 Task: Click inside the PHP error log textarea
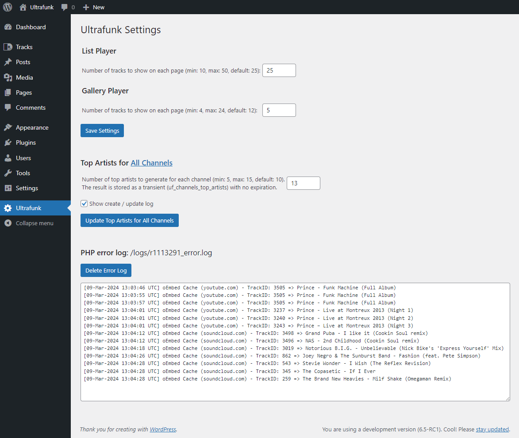coord(295,342)
